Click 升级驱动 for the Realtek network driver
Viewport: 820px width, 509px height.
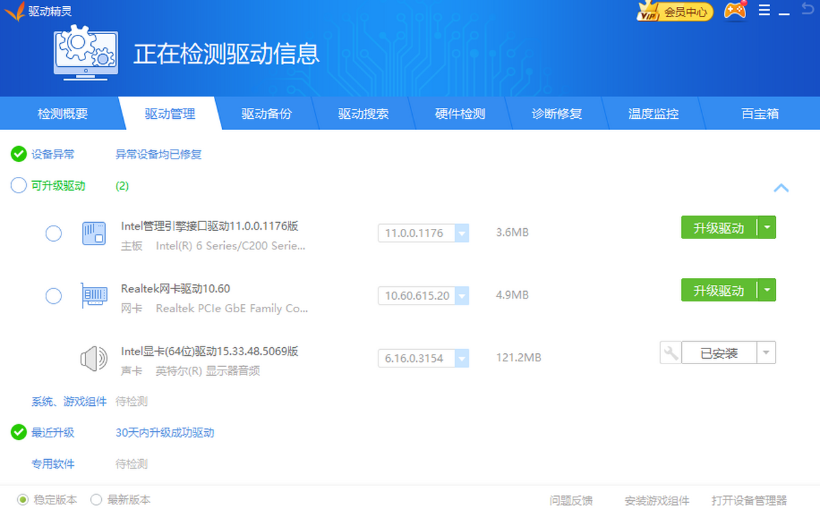[718, 290]
